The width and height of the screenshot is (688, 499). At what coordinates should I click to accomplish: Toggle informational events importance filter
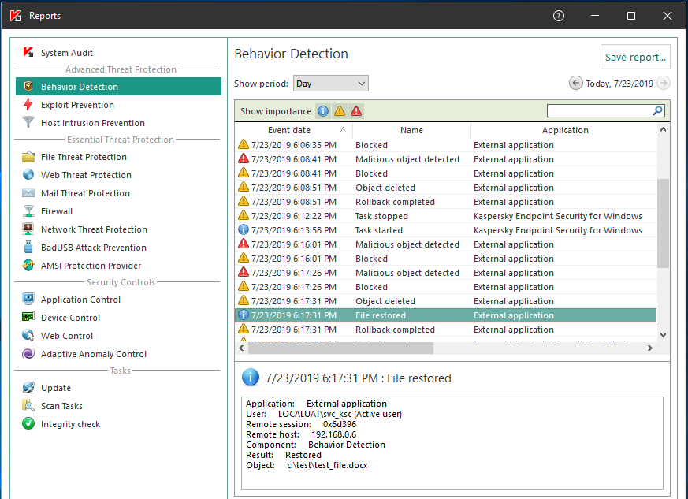click(x=322, y=111)
